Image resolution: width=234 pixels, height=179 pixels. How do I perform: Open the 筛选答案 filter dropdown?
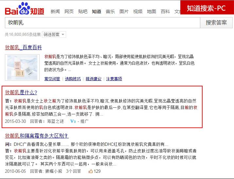(54, 34)
